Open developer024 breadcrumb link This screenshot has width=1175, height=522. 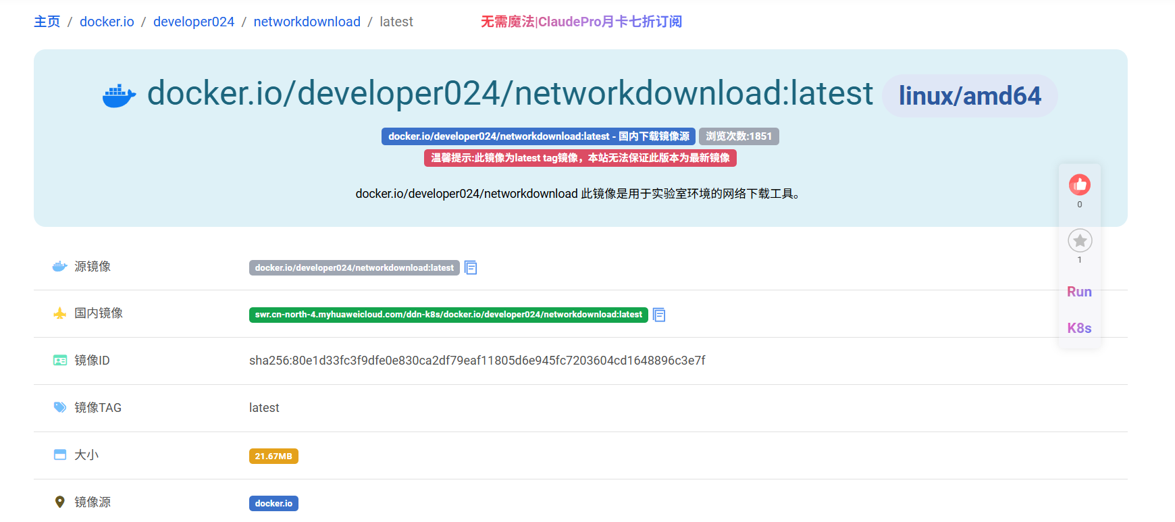[x=194, y=22]
